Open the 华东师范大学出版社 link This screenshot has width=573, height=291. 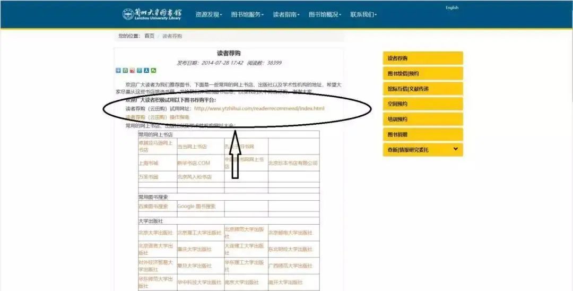pyautogui.click(x=155, y=282)
